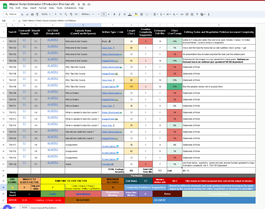The height and width of the screenshot is (209, 265).
Task: Insert link using the chain icon
Action: 182,14
